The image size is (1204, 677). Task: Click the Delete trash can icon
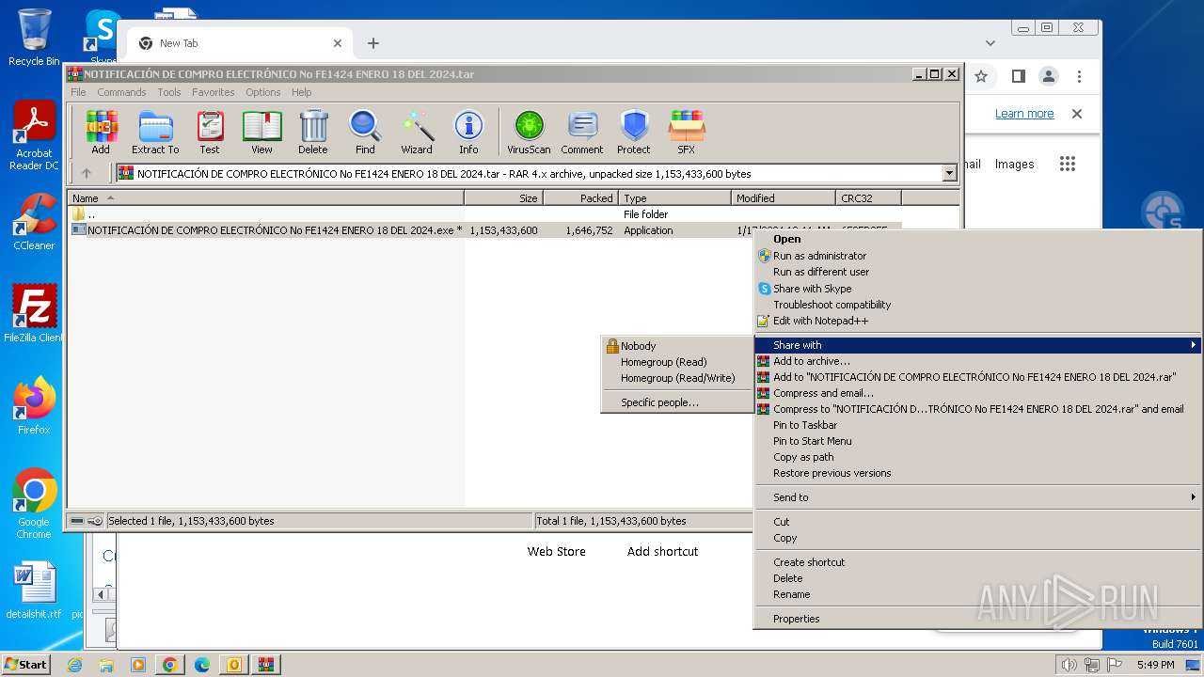point(313,132)
